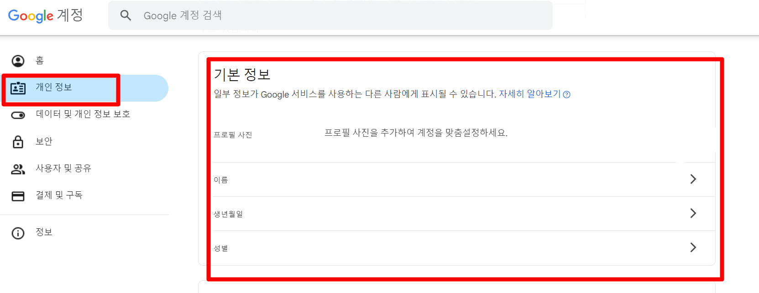Click the 보안 lock icon
This screenshot has width=759, height=293.
[x=18, y=142]
